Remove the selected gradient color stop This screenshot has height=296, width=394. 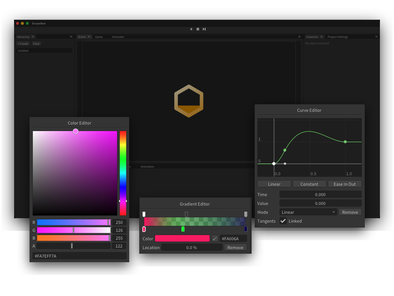pos(235,247)
